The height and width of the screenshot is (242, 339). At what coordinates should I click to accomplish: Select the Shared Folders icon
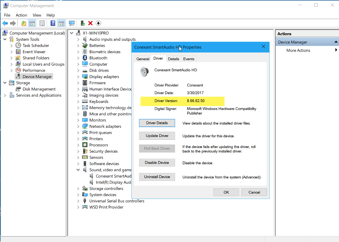pos(18,58)
